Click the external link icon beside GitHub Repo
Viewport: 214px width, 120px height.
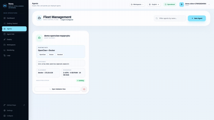pyautogui.click(x=24, y=105)
